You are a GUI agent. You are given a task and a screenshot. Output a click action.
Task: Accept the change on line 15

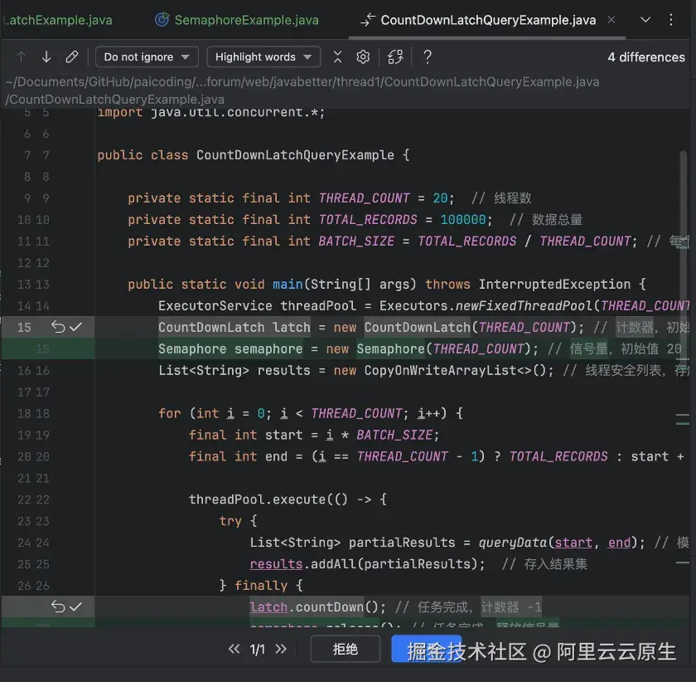click(x=76, y=327)
